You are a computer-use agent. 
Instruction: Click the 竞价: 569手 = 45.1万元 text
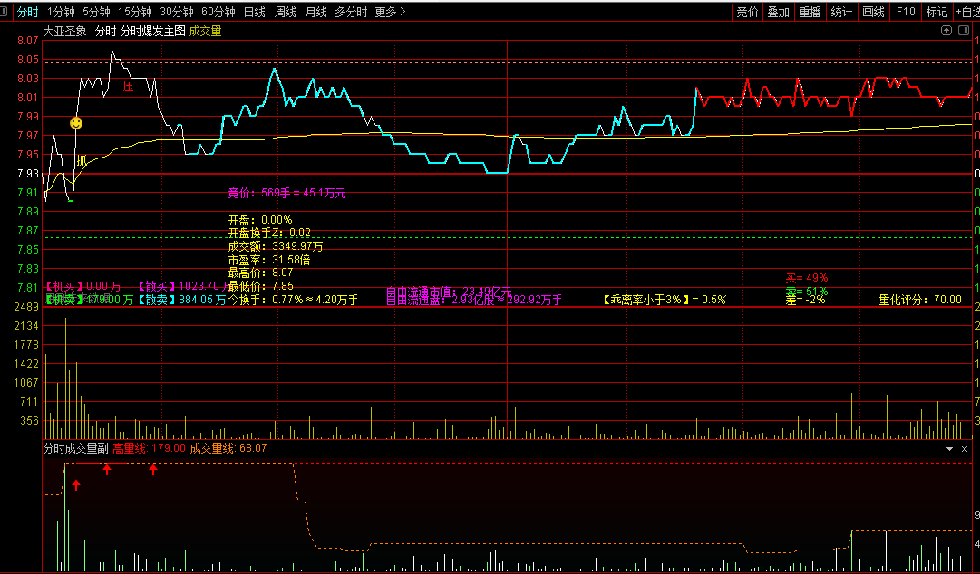(286, 194)
